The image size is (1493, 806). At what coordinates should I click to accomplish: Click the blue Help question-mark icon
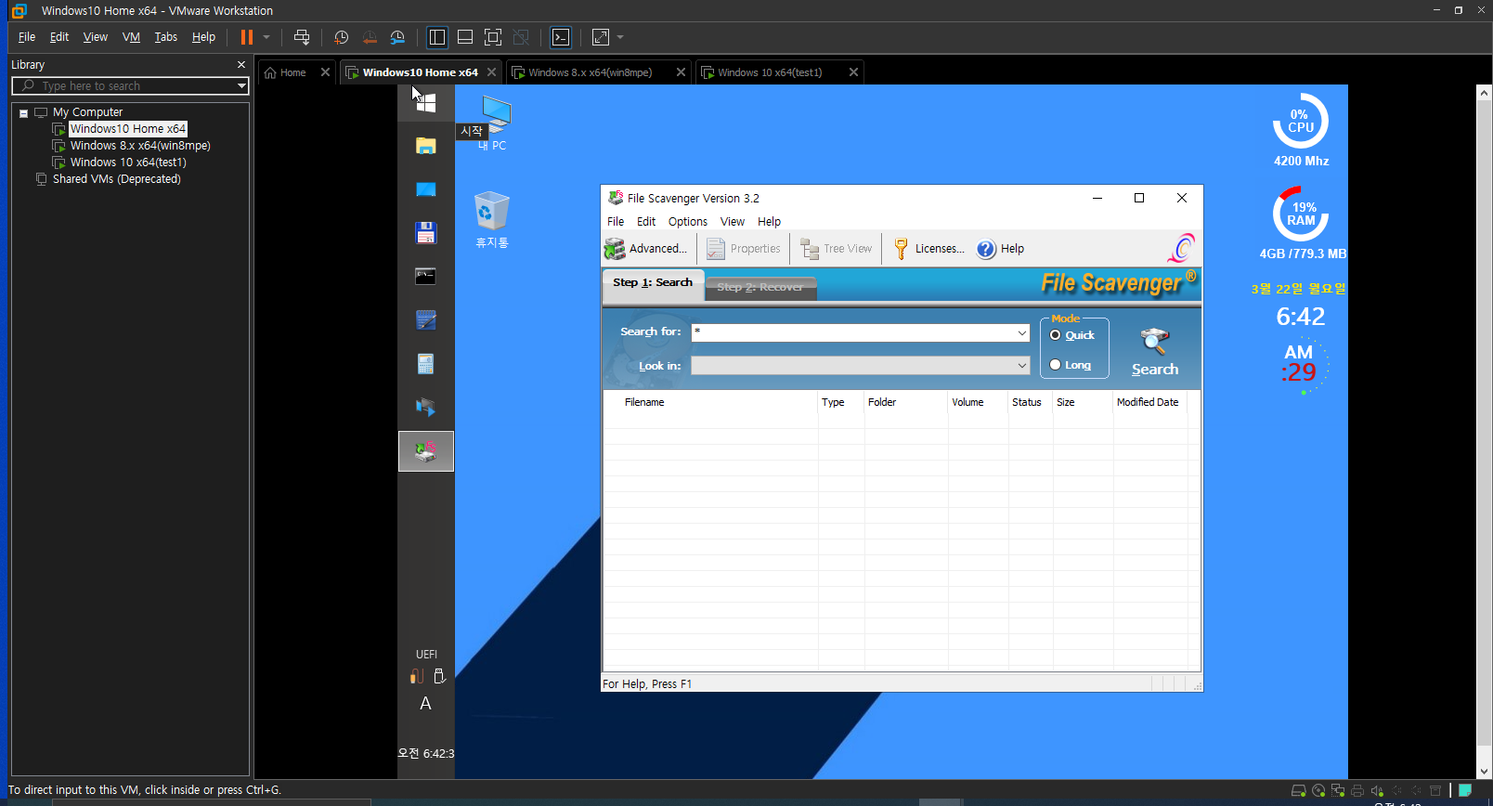click(986, 249)
